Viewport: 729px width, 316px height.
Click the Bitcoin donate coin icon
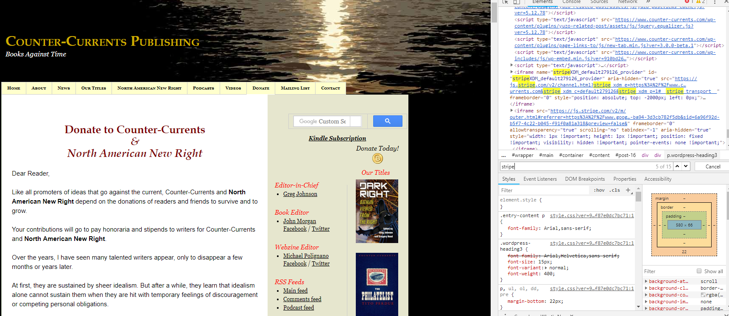point(377,159)
